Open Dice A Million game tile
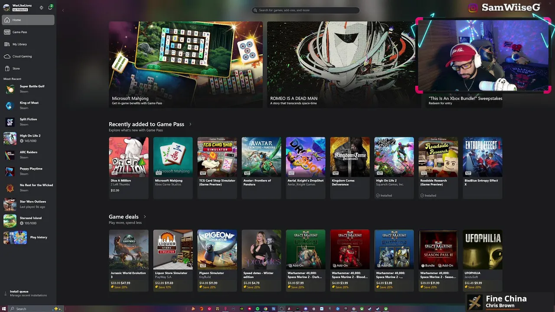Screen dimensions: 555x312 click(128, 168)
